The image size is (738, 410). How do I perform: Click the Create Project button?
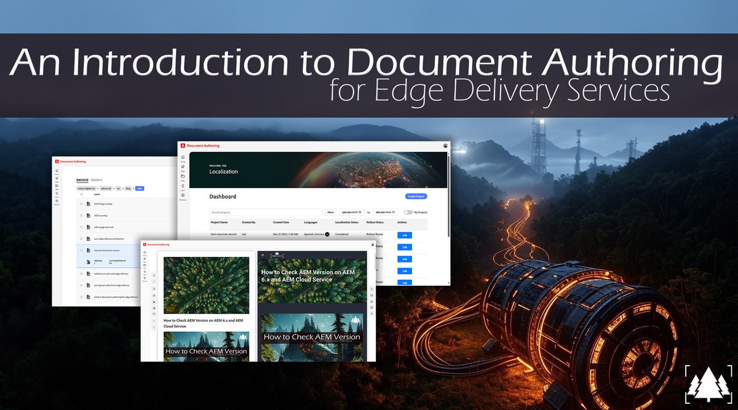tap(416, 197)
